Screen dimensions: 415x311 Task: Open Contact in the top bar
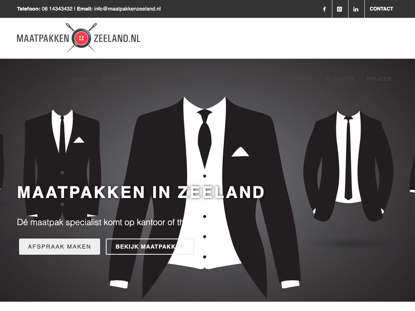pos(381,9)
